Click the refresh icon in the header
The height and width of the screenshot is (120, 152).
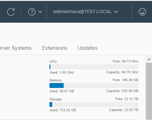[11, 12]
